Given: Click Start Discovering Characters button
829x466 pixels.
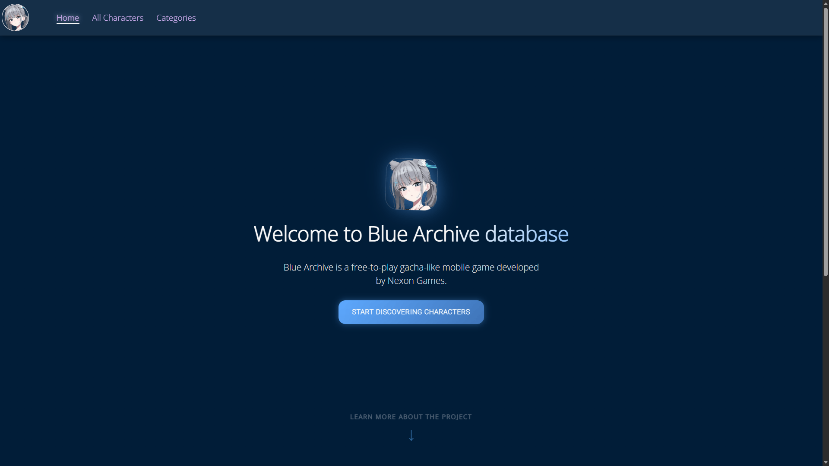Looking at the screenshot, I should [411, 312].
